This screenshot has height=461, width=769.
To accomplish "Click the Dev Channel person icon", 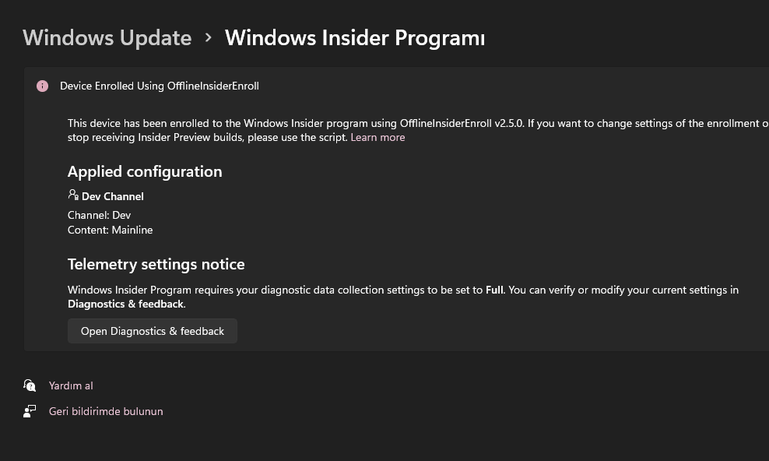I will click(73, 195).
